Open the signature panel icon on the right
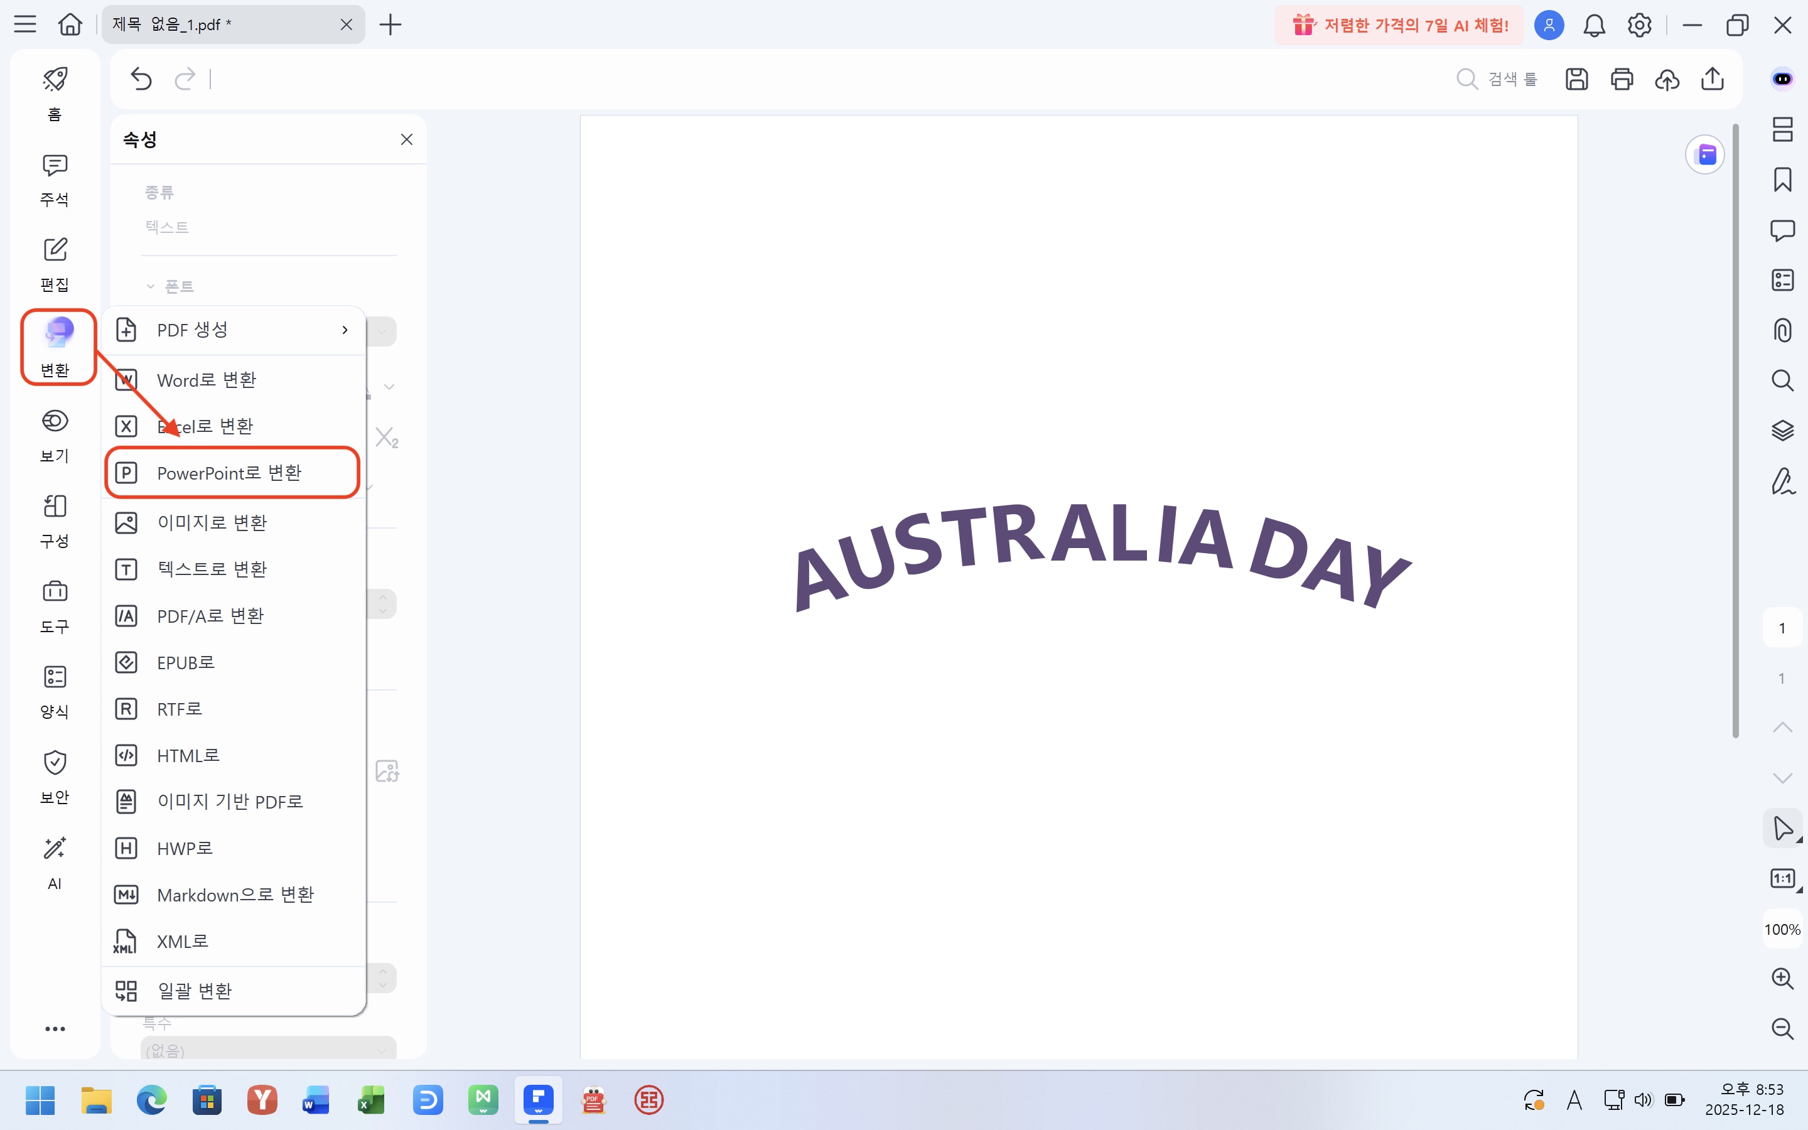The width and height of the screenshot is (1808, 1130). click(1784, 482)
